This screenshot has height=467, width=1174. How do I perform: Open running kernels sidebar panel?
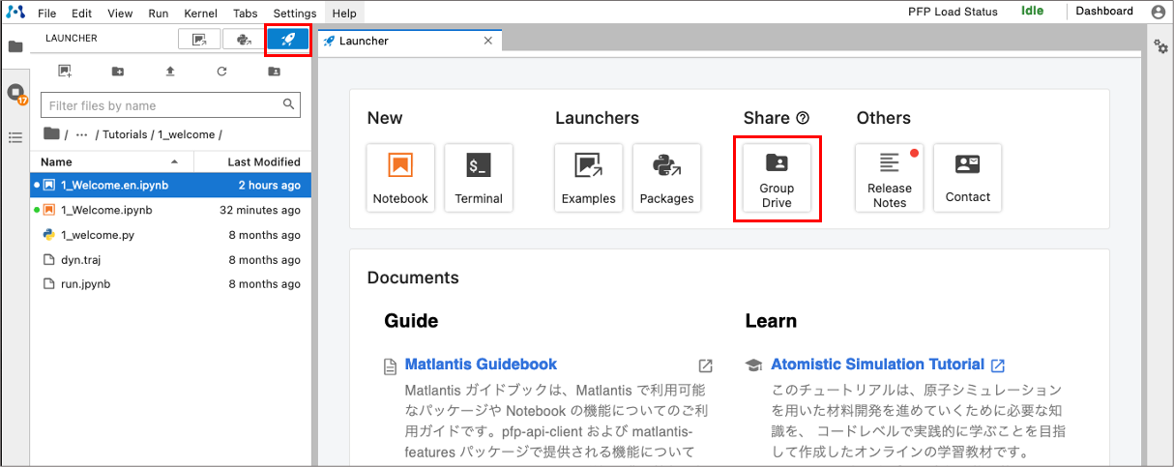[x=15, y=93]
